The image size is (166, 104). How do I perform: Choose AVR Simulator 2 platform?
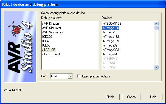tap(53, 32)
